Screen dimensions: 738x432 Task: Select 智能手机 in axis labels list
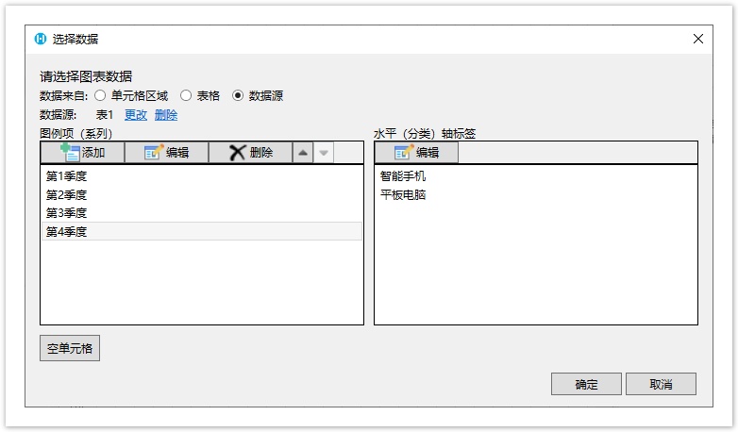pos(403,175)
